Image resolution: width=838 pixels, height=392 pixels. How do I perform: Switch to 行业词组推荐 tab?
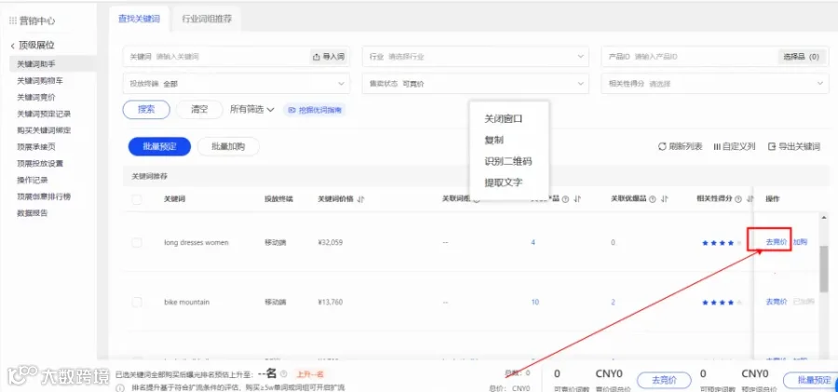pos(207,19)
